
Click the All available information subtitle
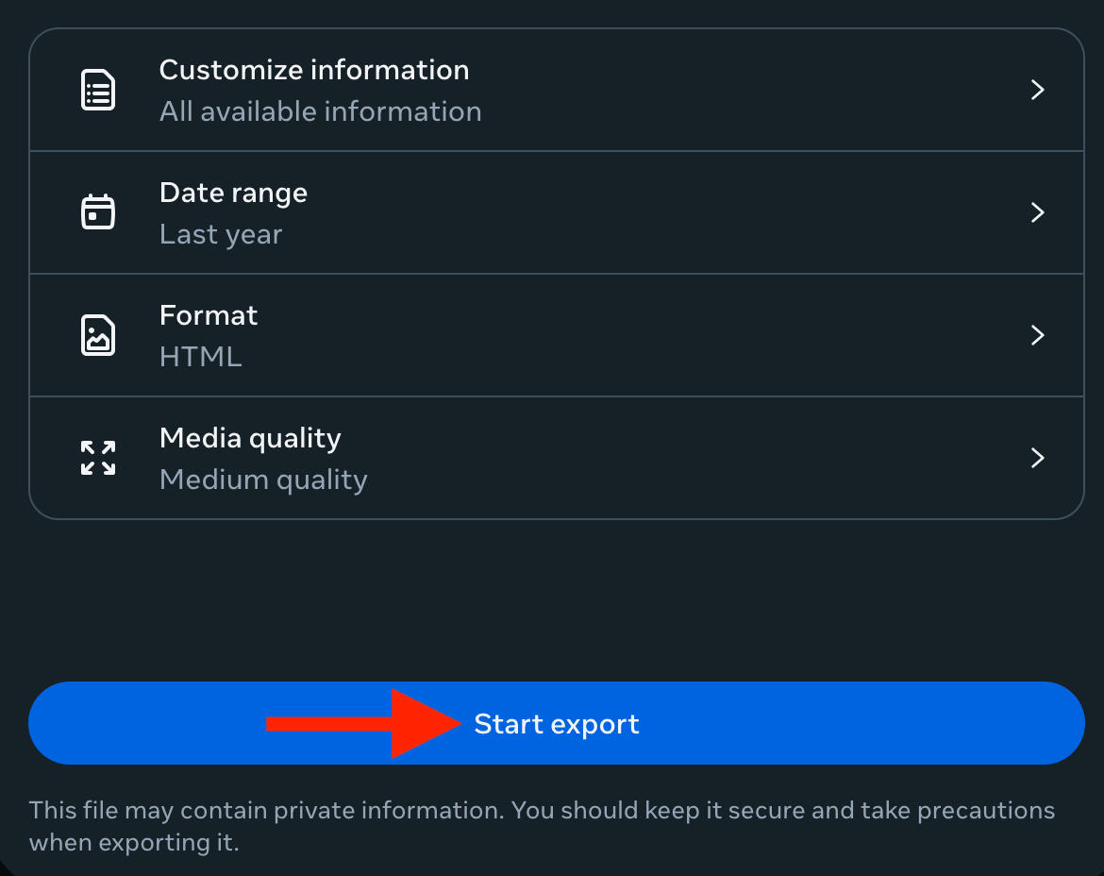[x=320, y=111]
